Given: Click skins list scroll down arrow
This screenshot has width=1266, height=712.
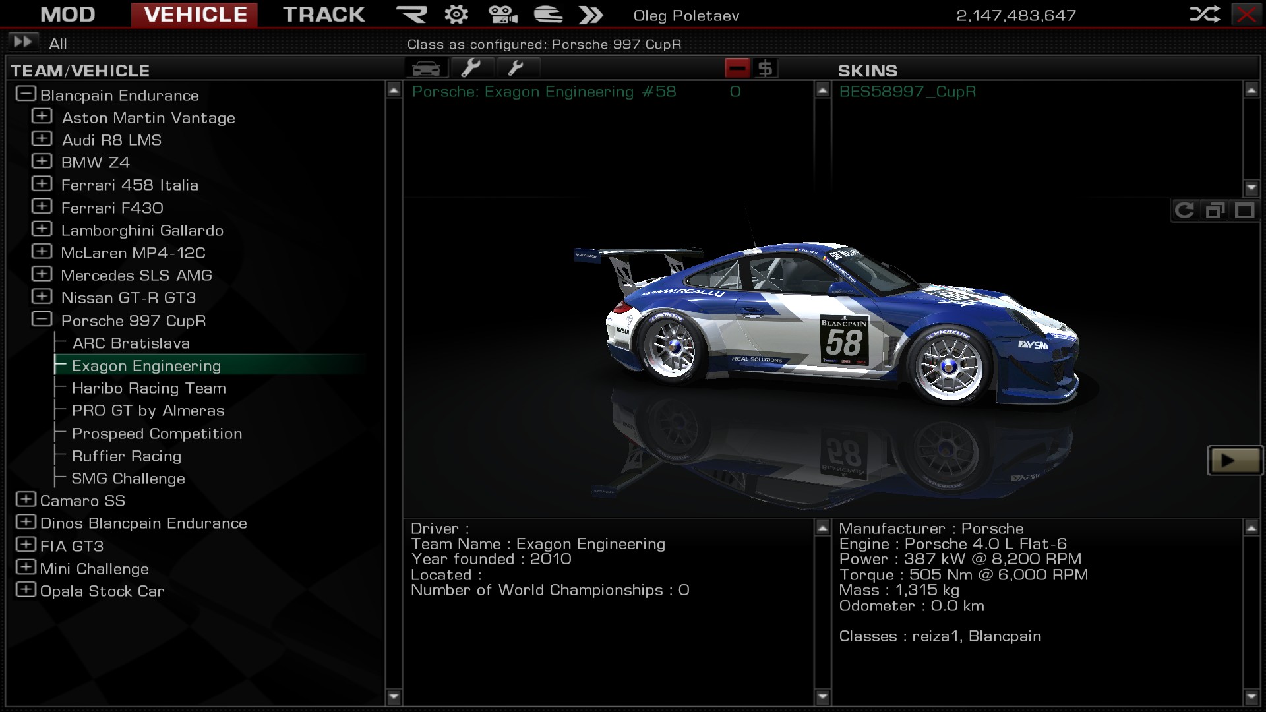Looking at the screenshot, I should coord(1251,188).
